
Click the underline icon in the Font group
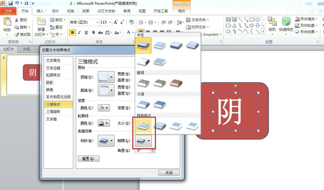(86, 32)
